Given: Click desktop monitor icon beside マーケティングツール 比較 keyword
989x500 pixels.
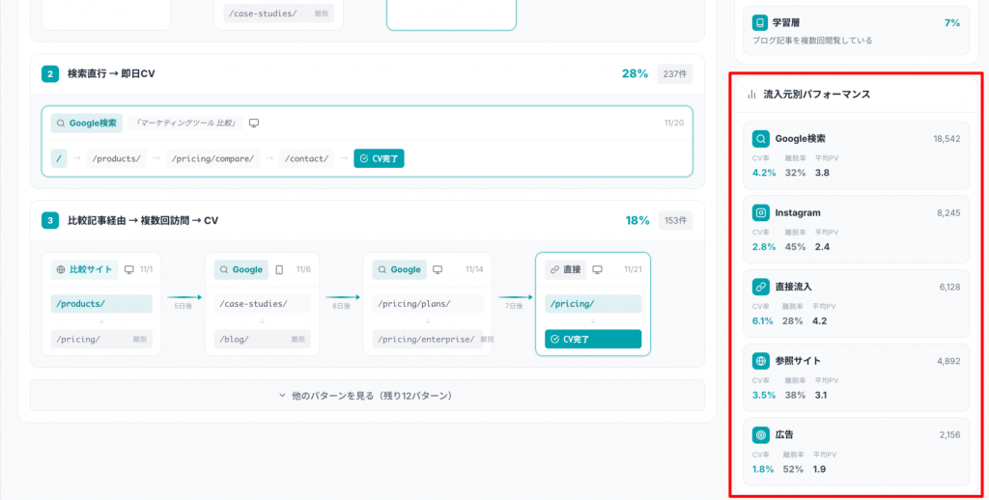Looking at the screenshot, I should click(x=254, y=124).
